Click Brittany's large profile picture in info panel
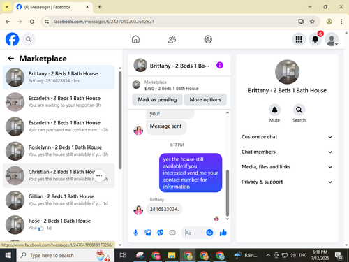349x262 pixels. [287, 72]
